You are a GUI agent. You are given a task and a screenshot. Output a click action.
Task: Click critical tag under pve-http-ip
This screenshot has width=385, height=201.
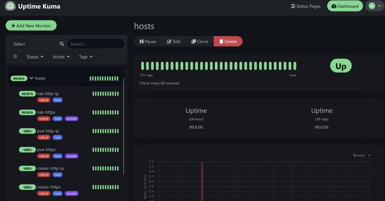(x=44, y=137)
